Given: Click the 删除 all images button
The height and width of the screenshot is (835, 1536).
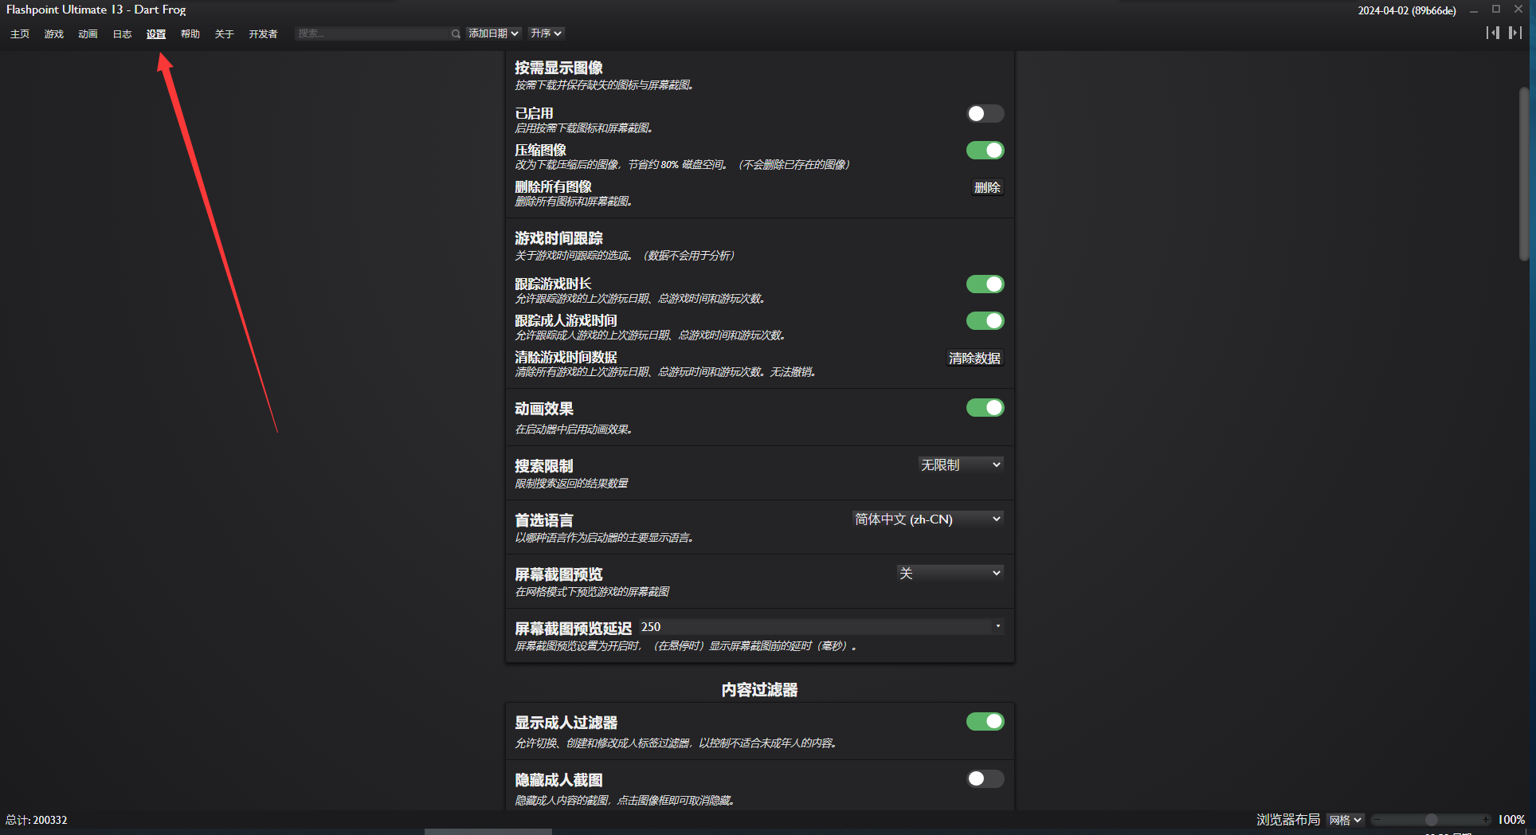Looking at the screenshot, I should [x=987, y=187].
